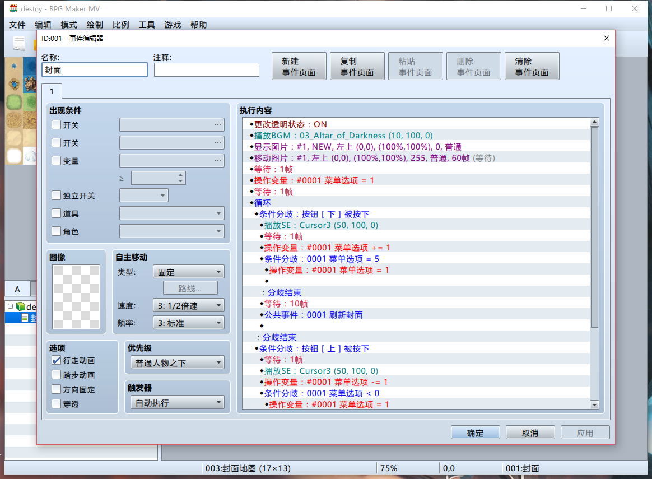Image resolution: width=652 pixels, height=479 pixels.
Task: Click the project folder icon in map tree
Action: click(21, 306)
